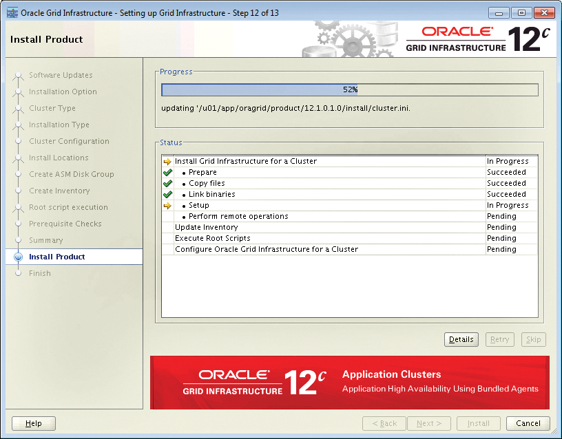Open Help for this installer step
The height and width of the screenshot is (439, 562).
pyautogui.click(x=33, y=423)
